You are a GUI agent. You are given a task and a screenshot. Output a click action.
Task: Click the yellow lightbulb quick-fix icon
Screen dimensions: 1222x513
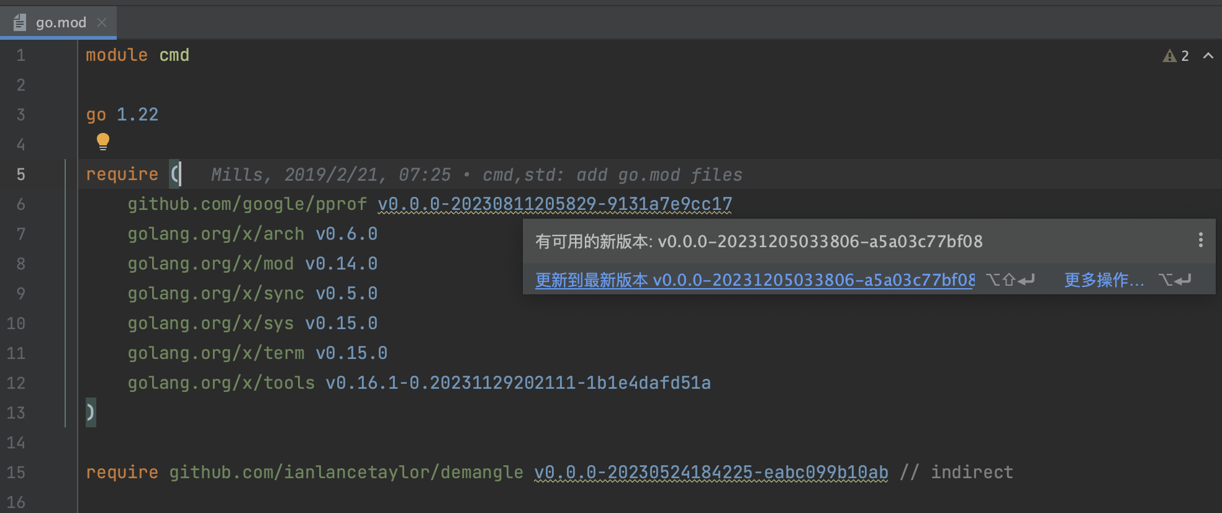tap(103, 142)
